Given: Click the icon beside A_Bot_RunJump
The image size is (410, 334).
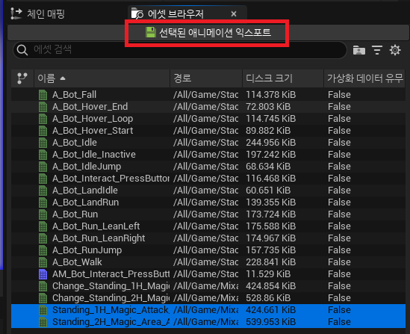Looking at the screenshot, I should point(43,250).
